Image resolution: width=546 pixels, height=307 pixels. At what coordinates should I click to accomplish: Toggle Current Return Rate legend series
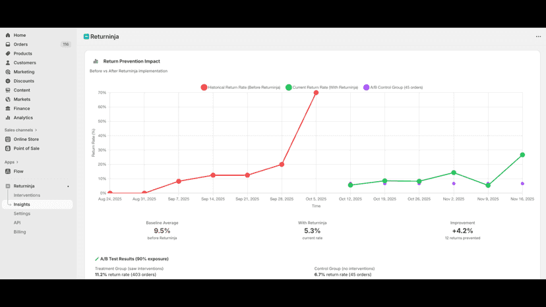tap(322, 88)
